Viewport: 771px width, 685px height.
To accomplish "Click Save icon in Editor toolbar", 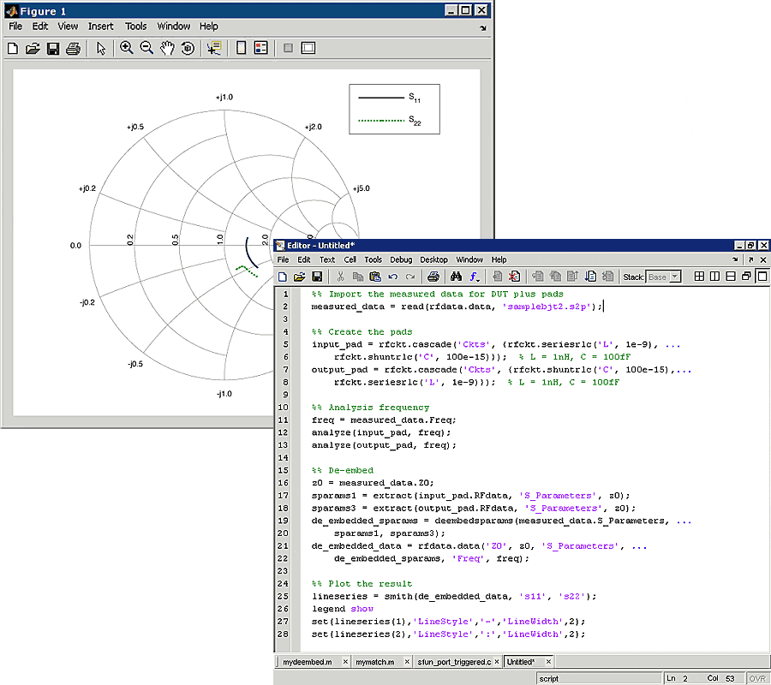I will pyautogui.click(x=317, y=277).
